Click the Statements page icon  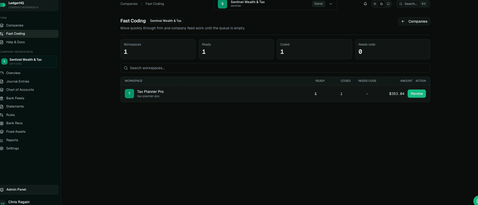pyautogui.click(x=2, y=106)
